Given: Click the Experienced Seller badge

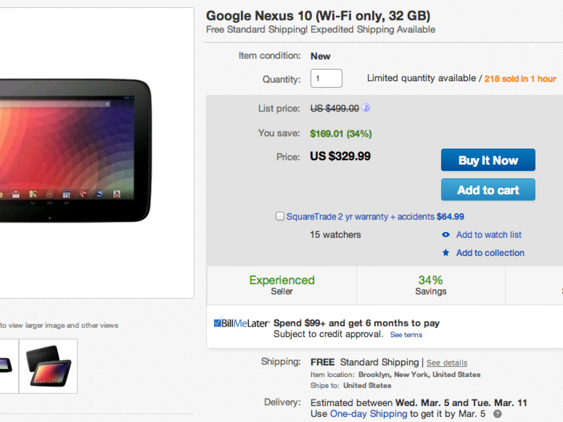Looking at the screenshot, I should (281, 285).
